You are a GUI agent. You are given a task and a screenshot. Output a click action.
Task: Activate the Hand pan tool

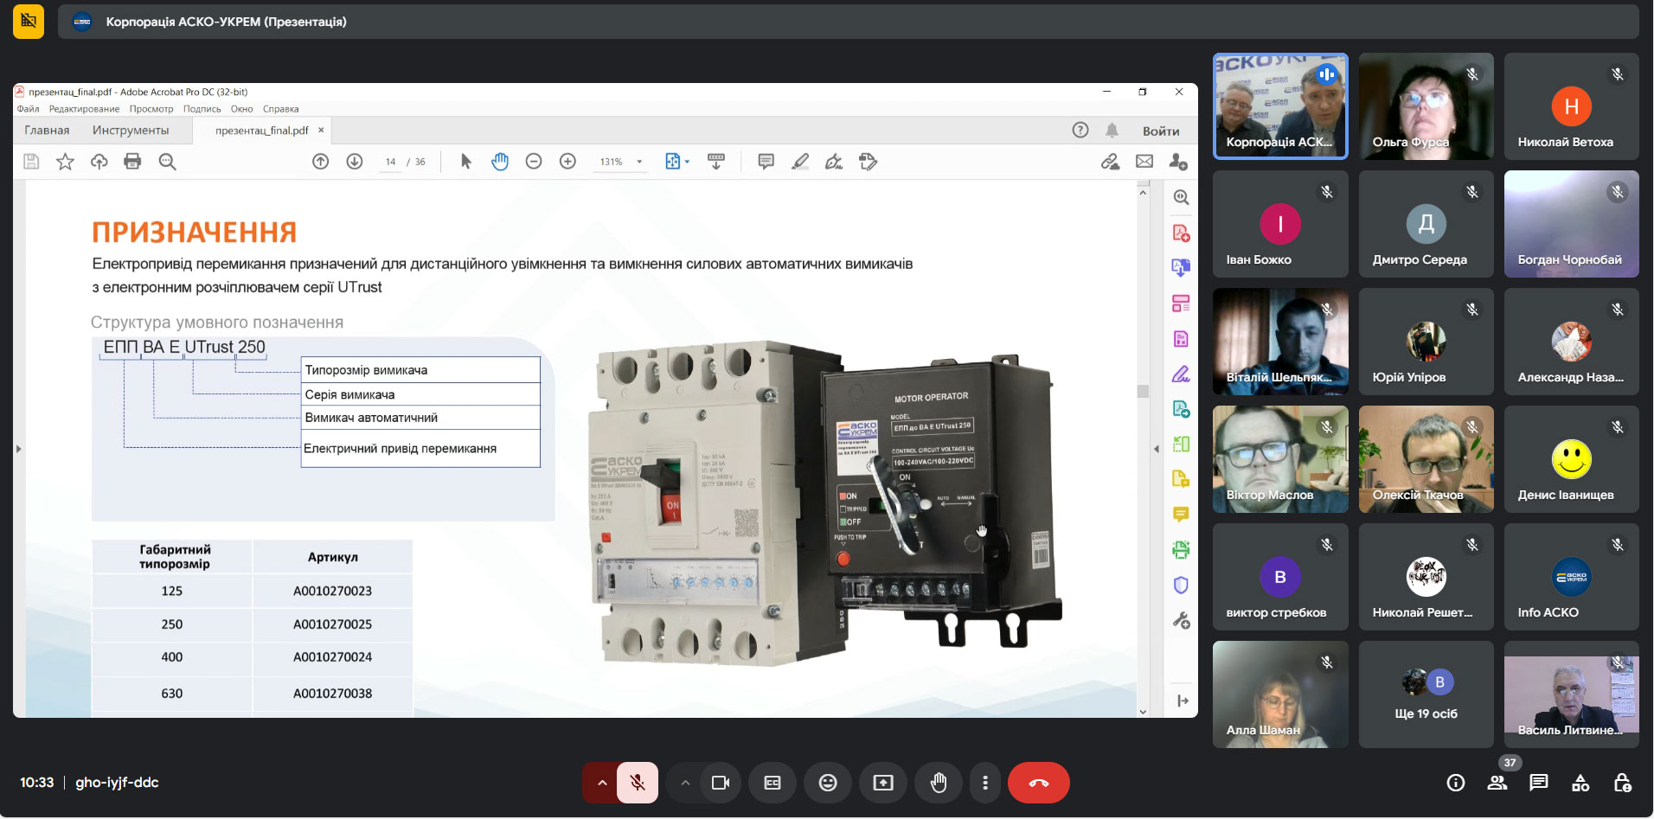pos(499,162)
